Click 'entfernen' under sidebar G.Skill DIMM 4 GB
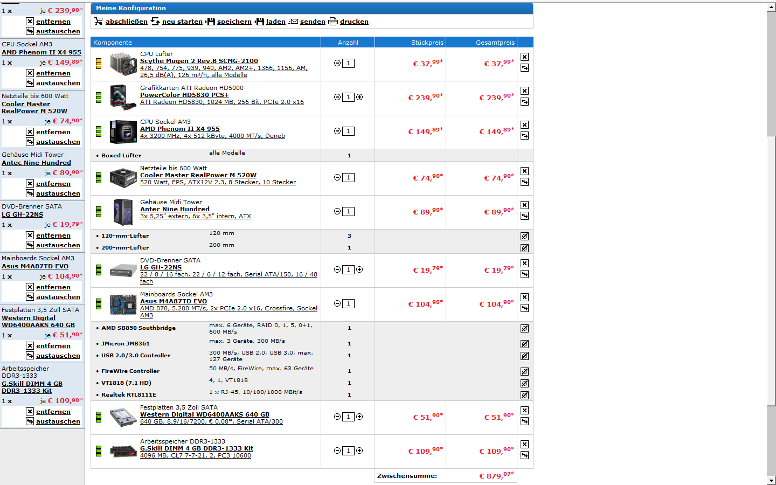 (x=53, y=412)
